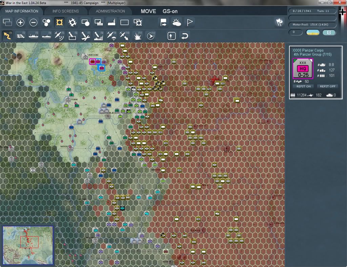The height and width of the screenshot is (267, 347).
Task: Click the guns count 182 value
Action: pyautogui.click(x=319, y=95)
